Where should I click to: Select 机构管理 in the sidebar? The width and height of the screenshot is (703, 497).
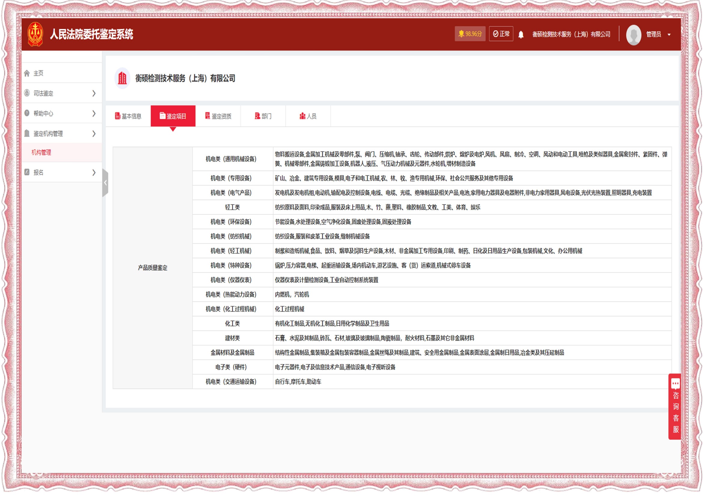[x=41, y=152]
